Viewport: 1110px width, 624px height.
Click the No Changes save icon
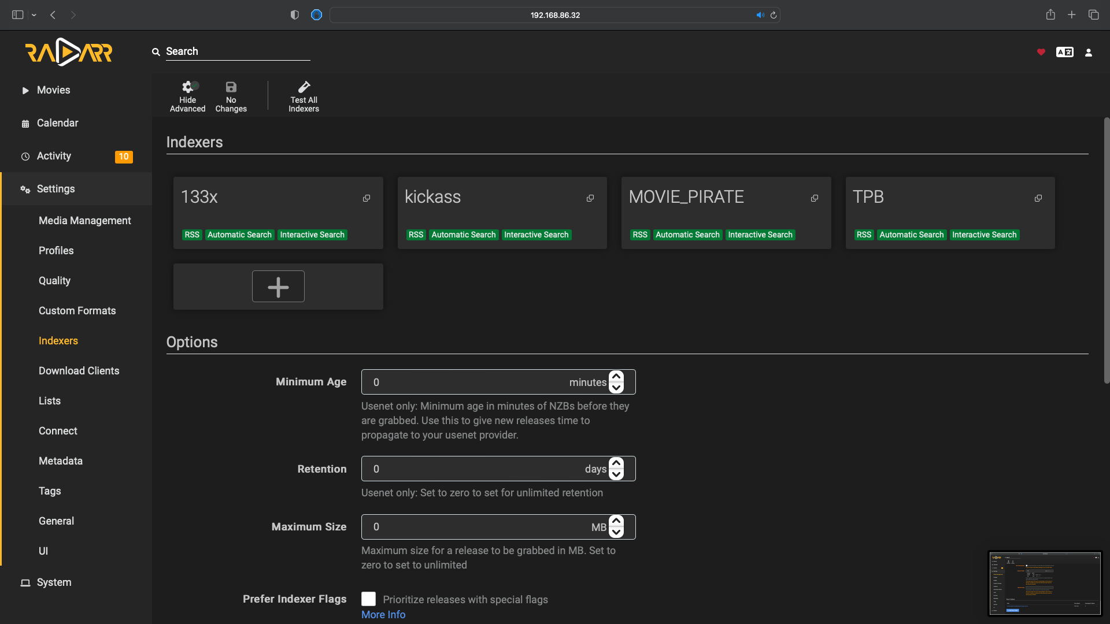click(231, 87)
